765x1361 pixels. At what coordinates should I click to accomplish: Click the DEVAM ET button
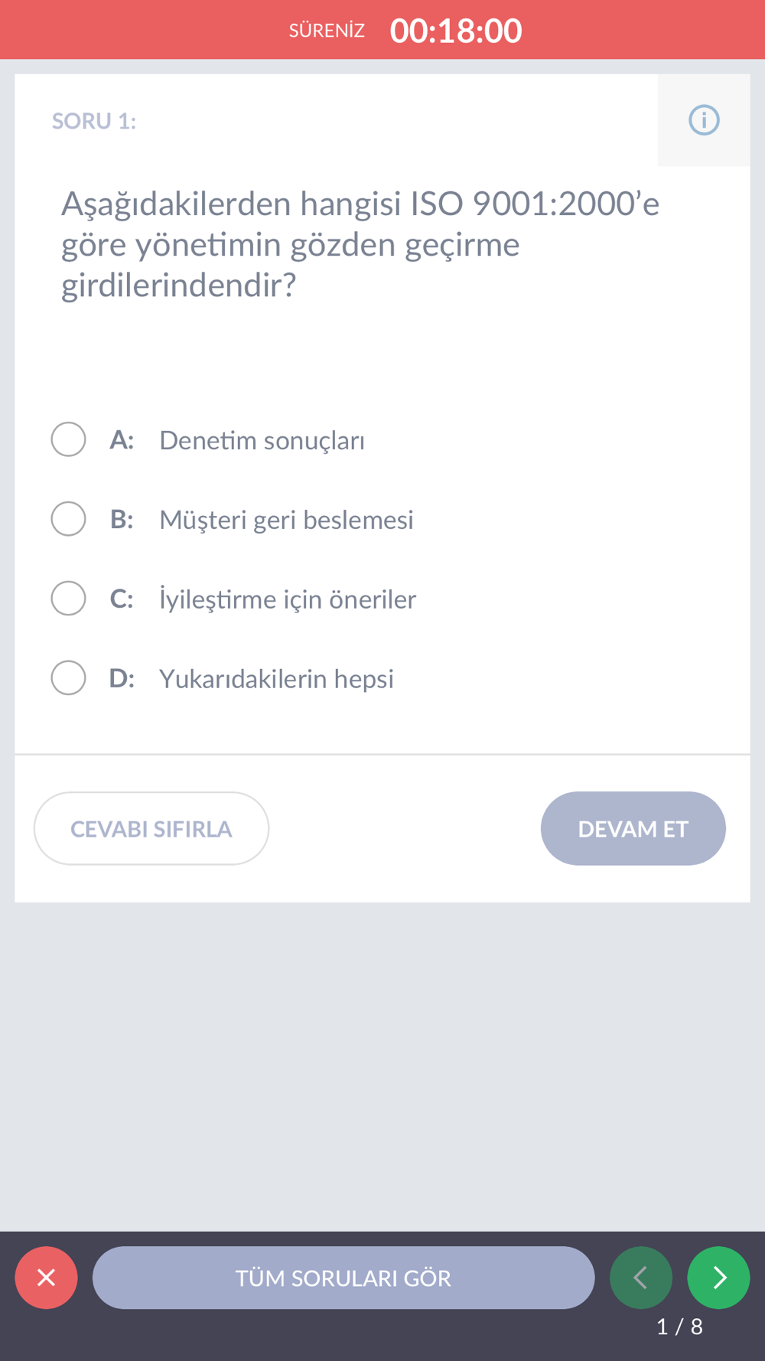pyautogui.click(x=633, y=828)
